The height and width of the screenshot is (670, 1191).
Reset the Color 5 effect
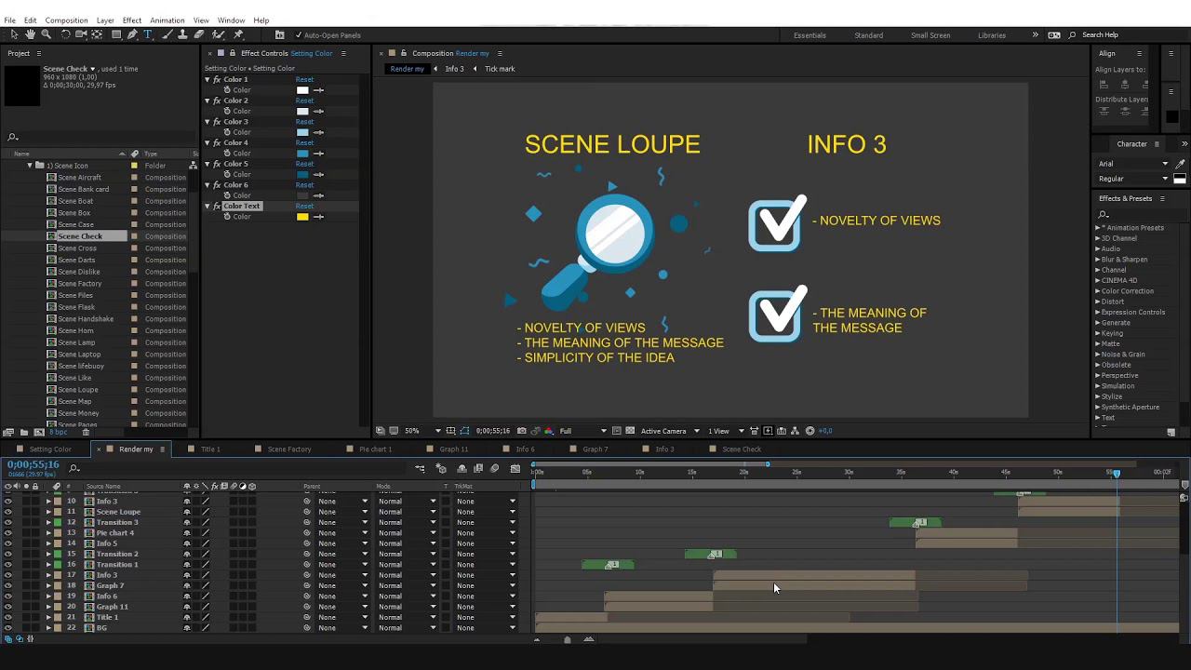tap(304, 164)
